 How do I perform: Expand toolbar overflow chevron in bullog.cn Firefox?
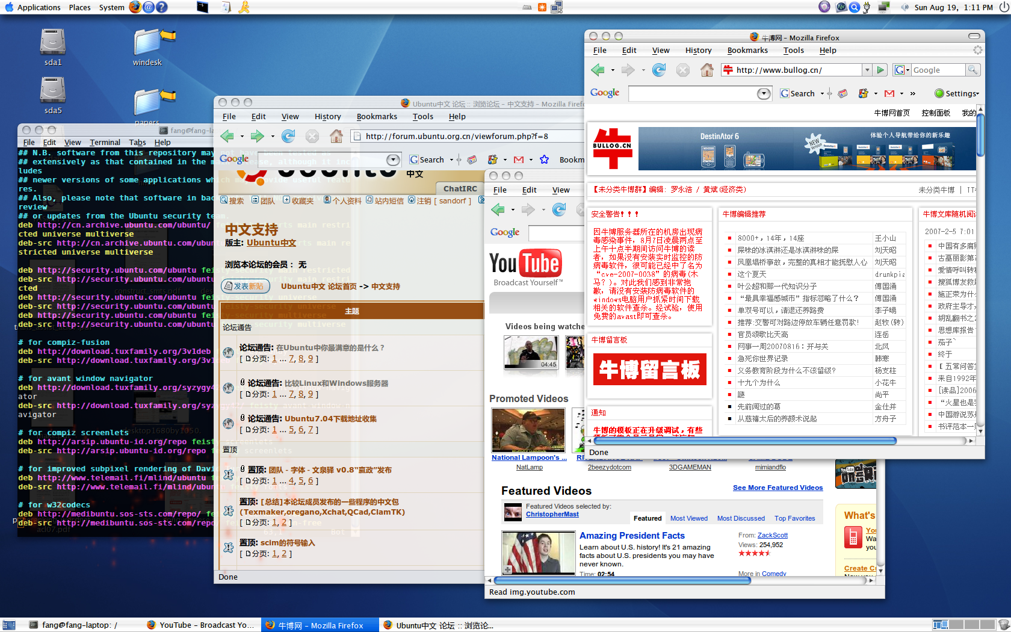pos(913,93)
